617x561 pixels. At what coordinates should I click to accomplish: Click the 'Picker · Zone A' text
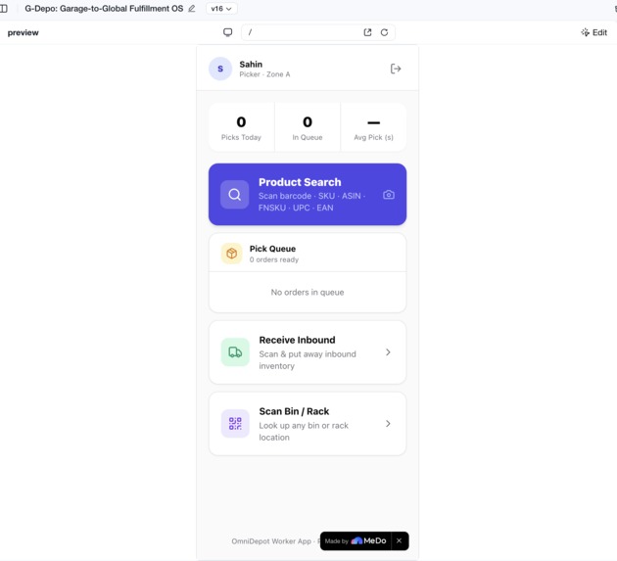[x=264, y=74]
